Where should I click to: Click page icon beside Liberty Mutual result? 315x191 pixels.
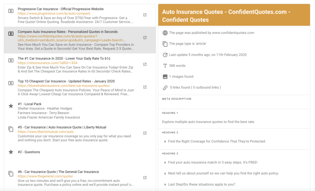click(x=11, y=129)
